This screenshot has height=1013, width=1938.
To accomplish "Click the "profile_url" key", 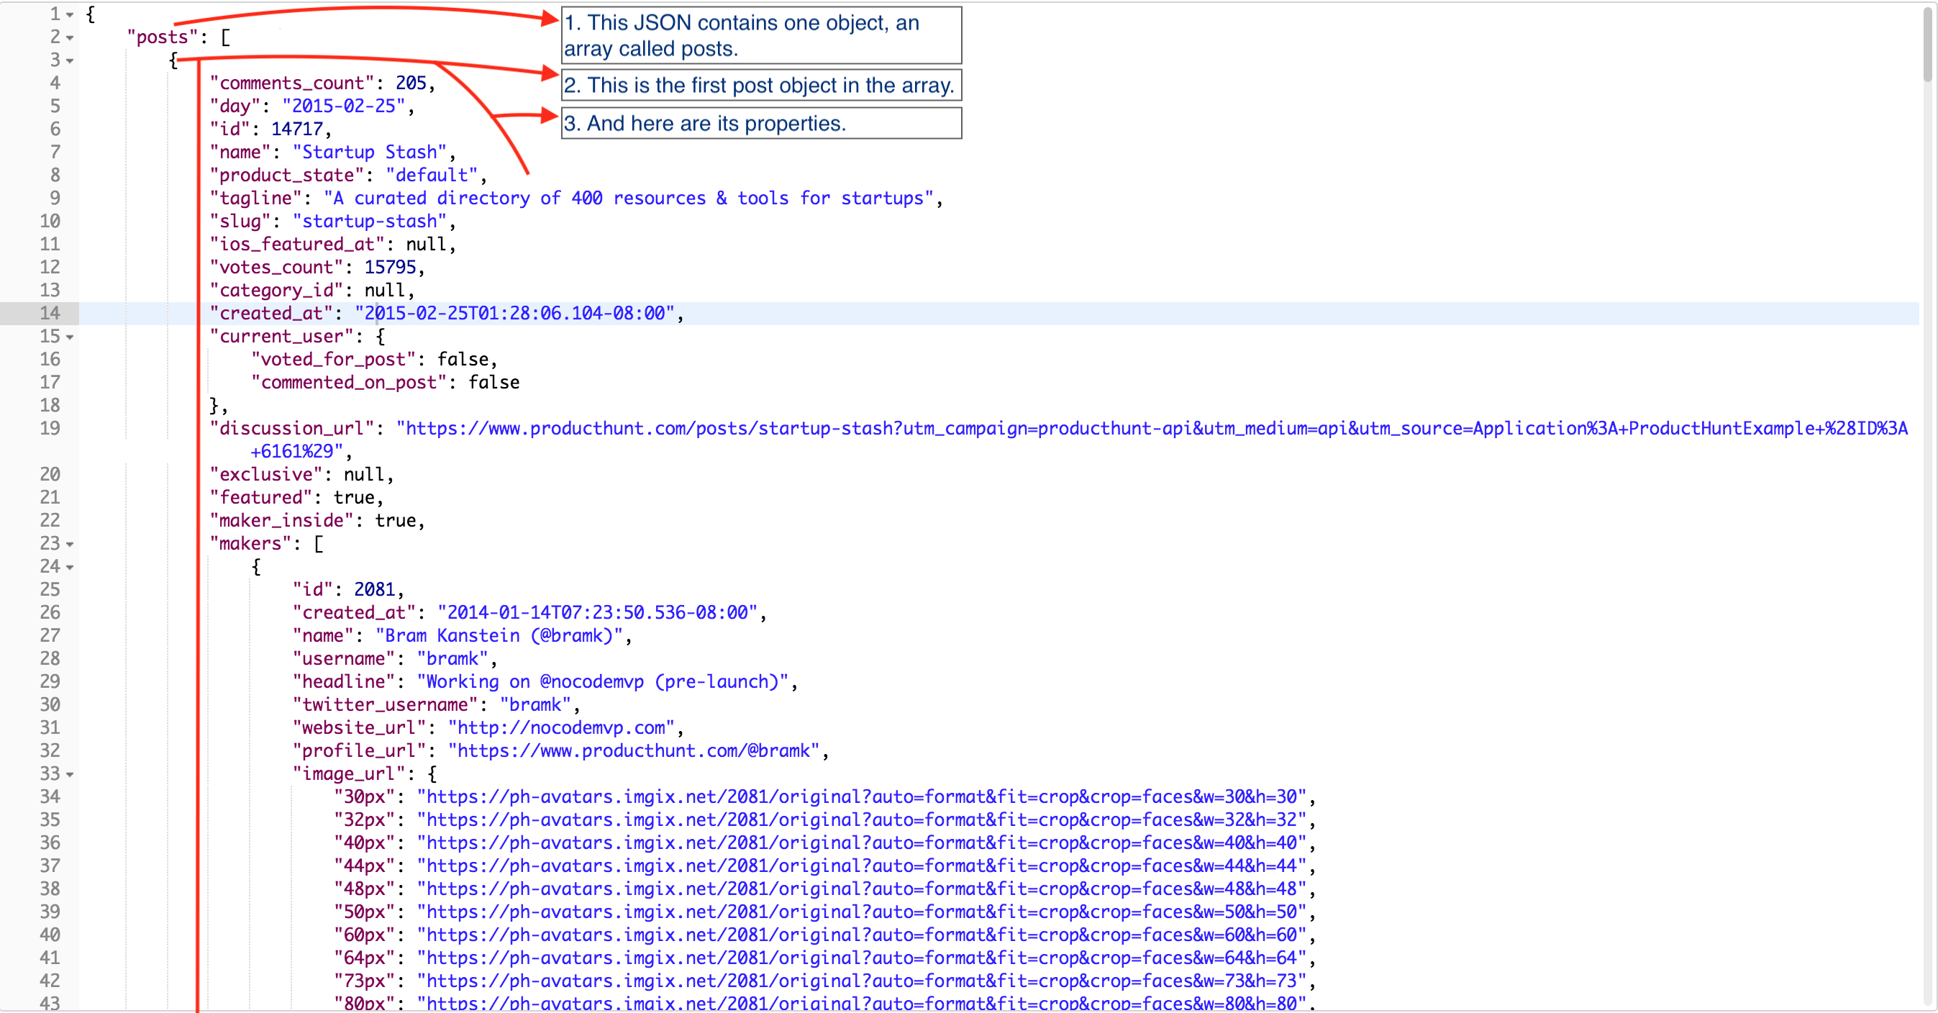I will [x=359, y=751].
